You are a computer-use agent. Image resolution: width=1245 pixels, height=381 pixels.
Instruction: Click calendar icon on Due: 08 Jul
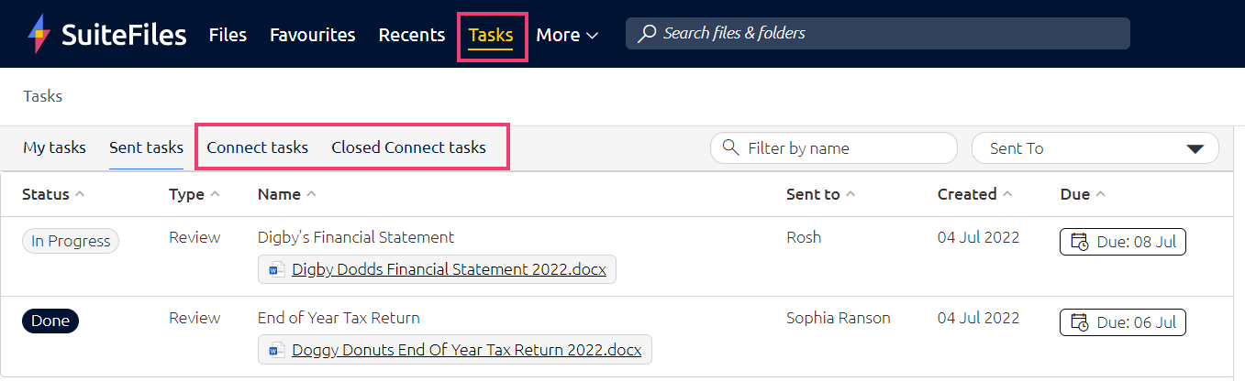(x=1080, y=243)
